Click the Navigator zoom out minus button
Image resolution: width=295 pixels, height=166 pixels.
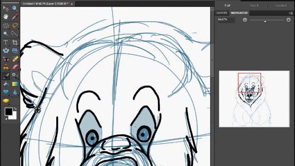pyautogui.click(x=245, y=19)
